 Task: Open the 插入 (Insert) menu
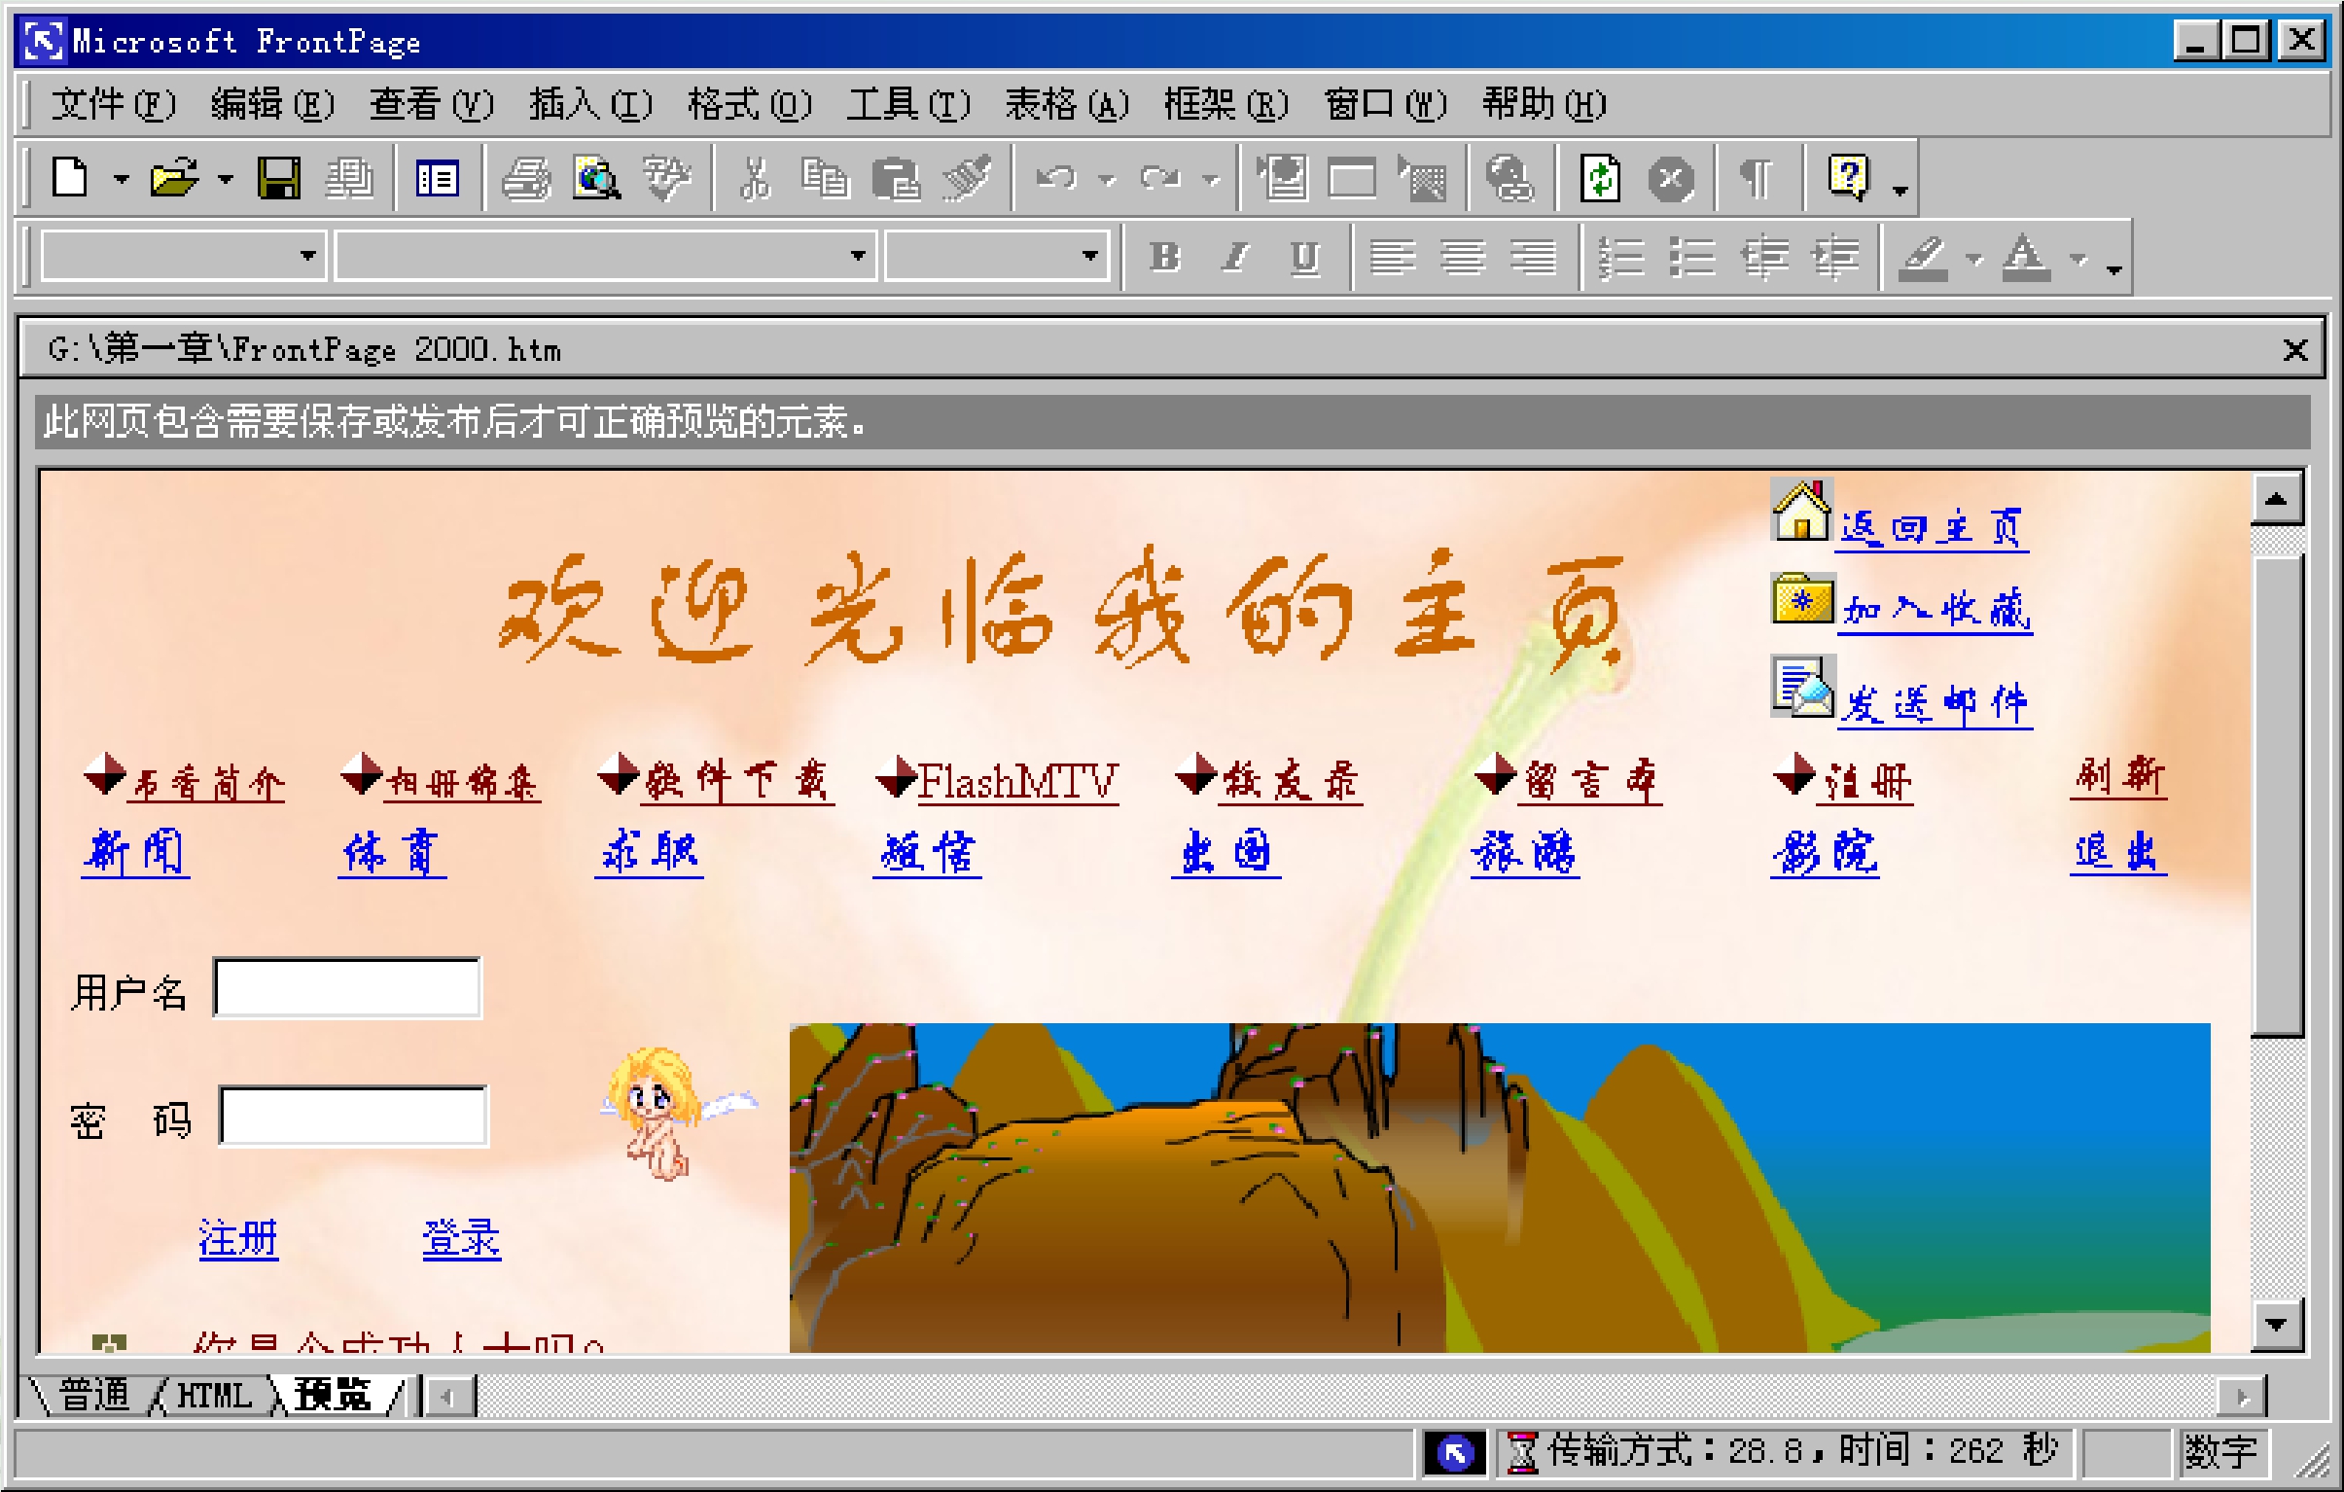590,103
